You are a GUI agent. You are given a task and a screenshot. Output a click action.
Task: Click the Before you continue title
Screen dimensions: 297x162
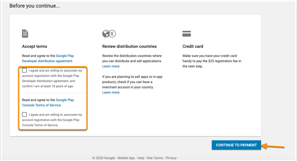35,6
